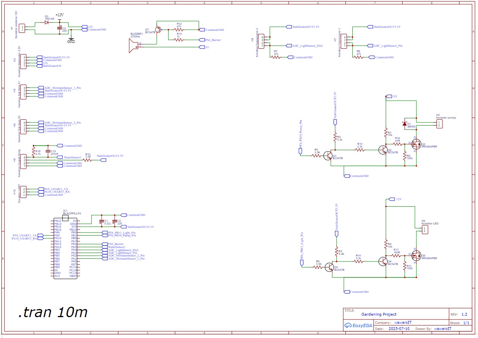Click the .tran 10m simulation directive
Image resolution: width=478 pixels, height=338 pixels.
(53, 312)
